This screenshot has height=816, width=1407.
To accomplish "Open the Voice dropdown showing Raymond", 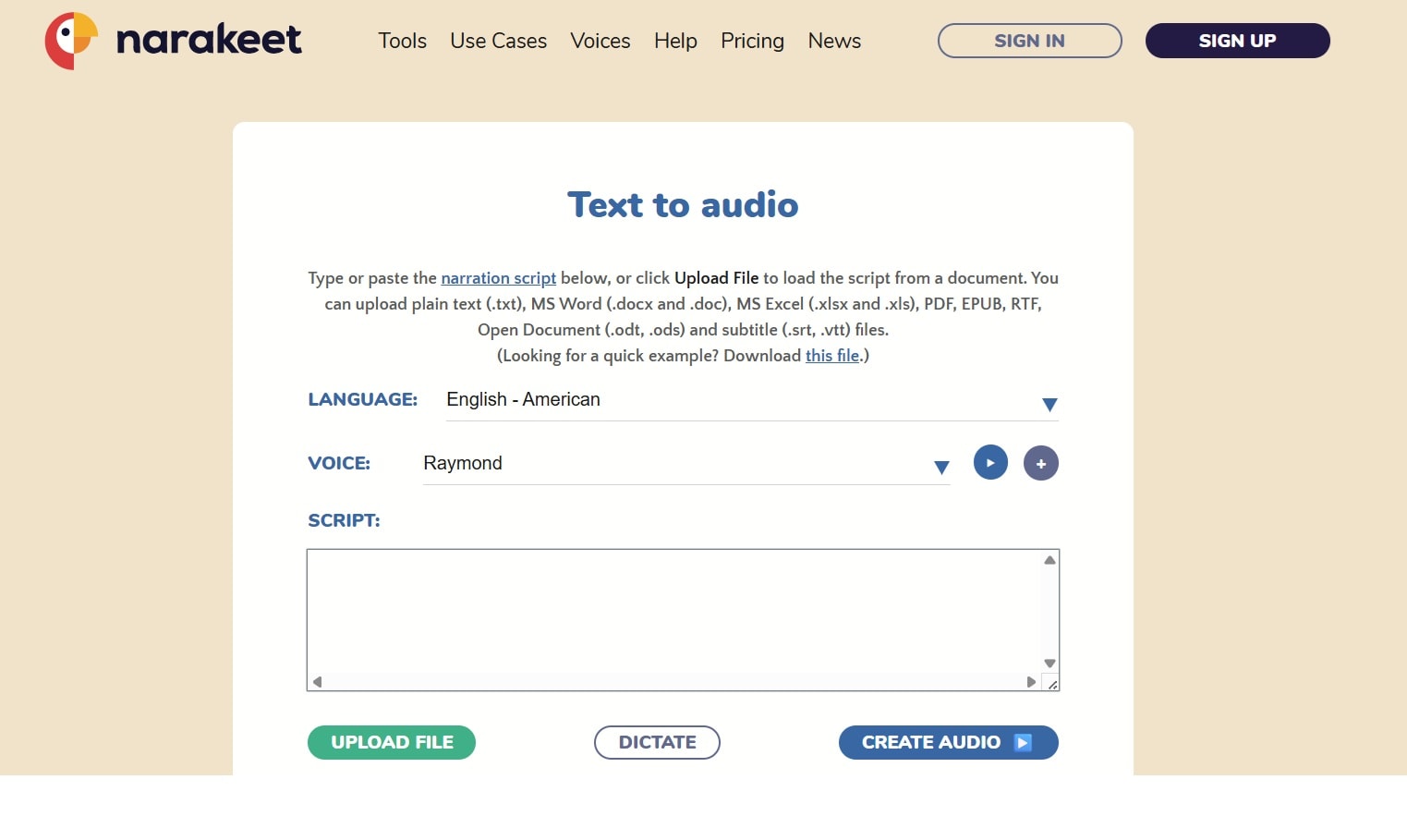I will click(686, 463).
